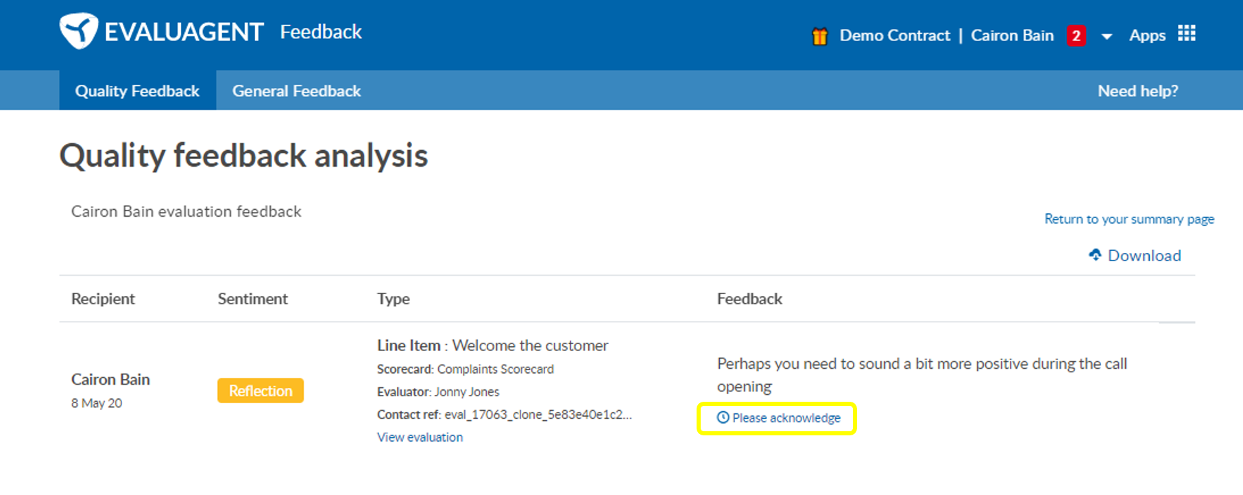Switch to the General Feedback tab
Image resolution: width=1243 pixels, height=495 pixels.
[x=296, y=90]
